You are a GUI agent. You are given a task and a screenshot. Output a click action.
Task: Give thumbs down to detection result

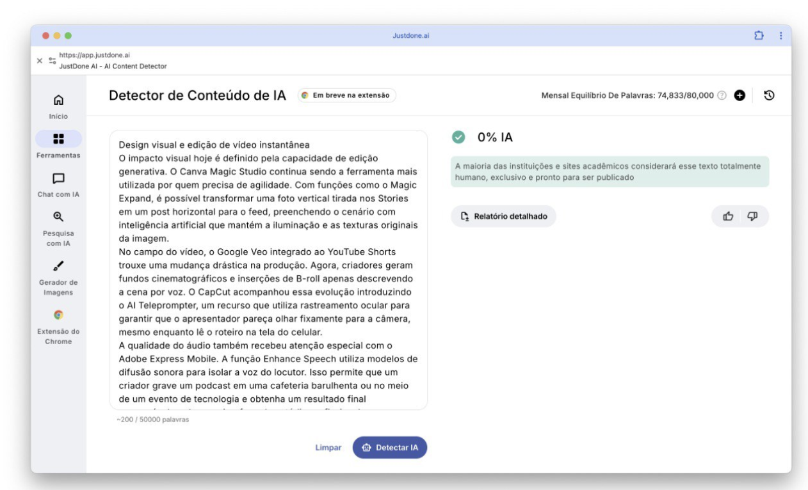(752, 216)
